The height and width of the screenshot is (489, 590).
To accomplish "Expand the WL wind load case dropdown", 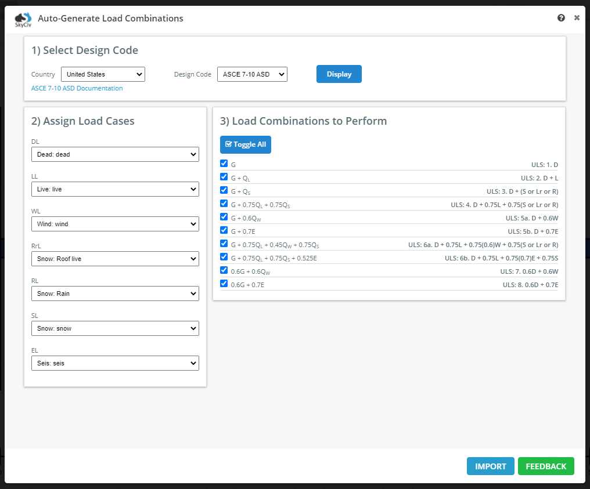I will click(115, 224).
